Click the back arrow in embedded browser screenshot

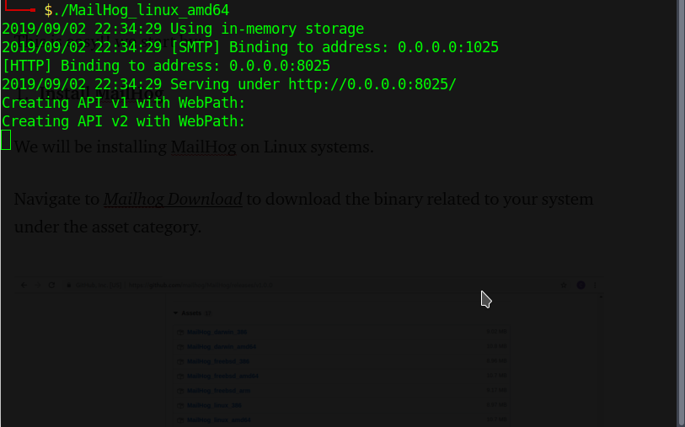pyautogui.click(x=24, y=286)
